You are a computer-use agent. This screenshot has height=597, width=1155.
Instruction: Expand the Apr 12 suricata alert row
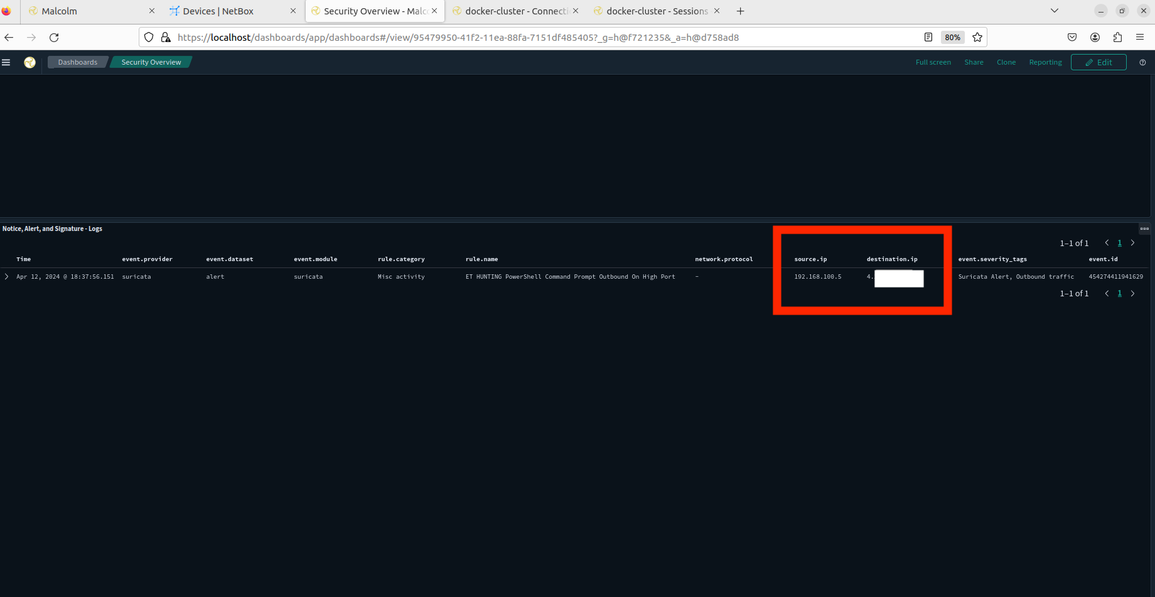7,277
